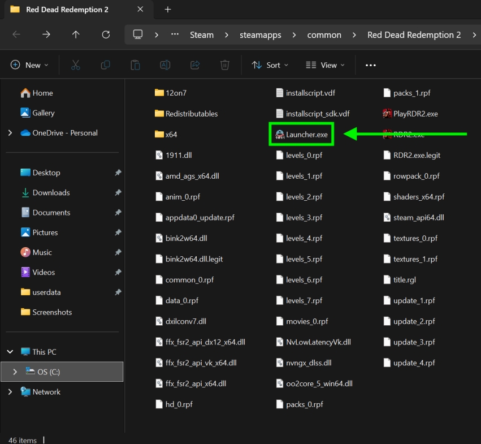This screenshot has height=444, width=481.
Task: Expand the chevron after common in breadcrumb
Action: (354, 35)
